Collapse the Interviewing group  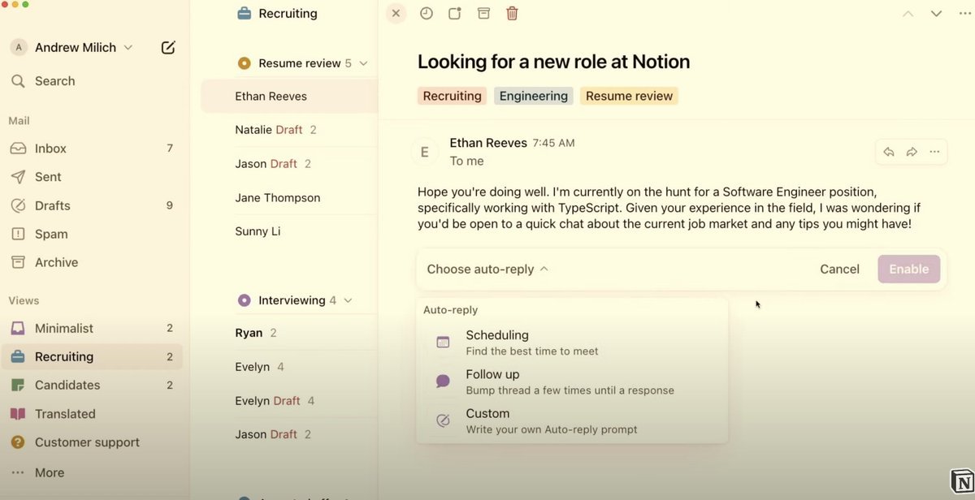(x=348, y=300)
